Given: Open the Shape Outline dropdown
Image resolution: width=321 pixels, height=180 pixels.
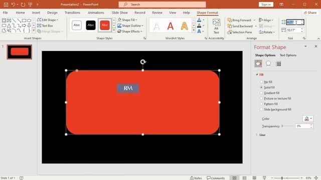Looking at the screenshot, I should tap(130, 25).
